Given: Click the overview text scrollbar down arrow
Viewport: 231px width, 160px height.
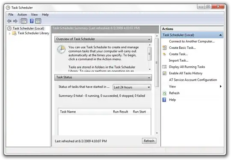Looking at the screenshot, I should click(x=150, y=69).
